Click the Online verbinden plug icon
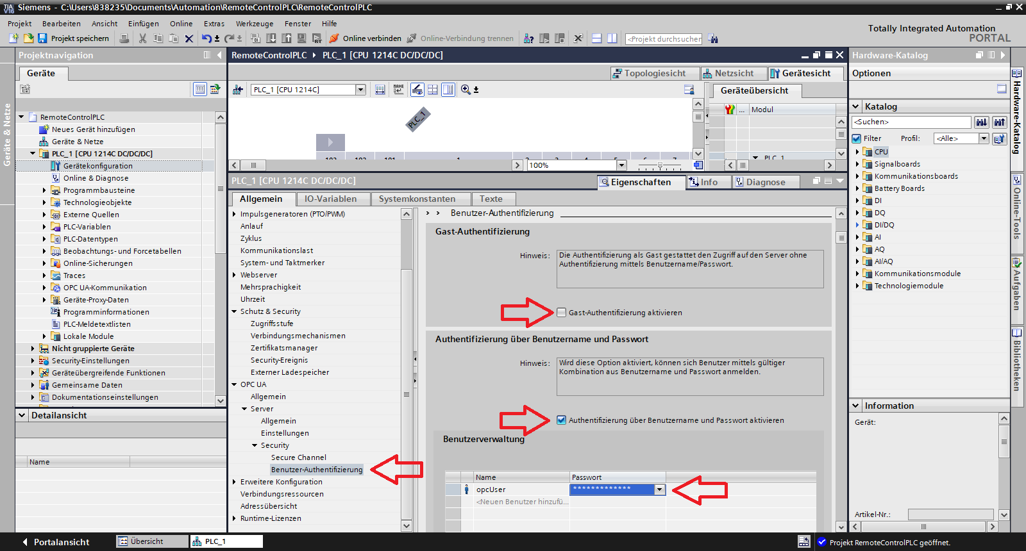1026x551 pixels. (x=334, y=38)
